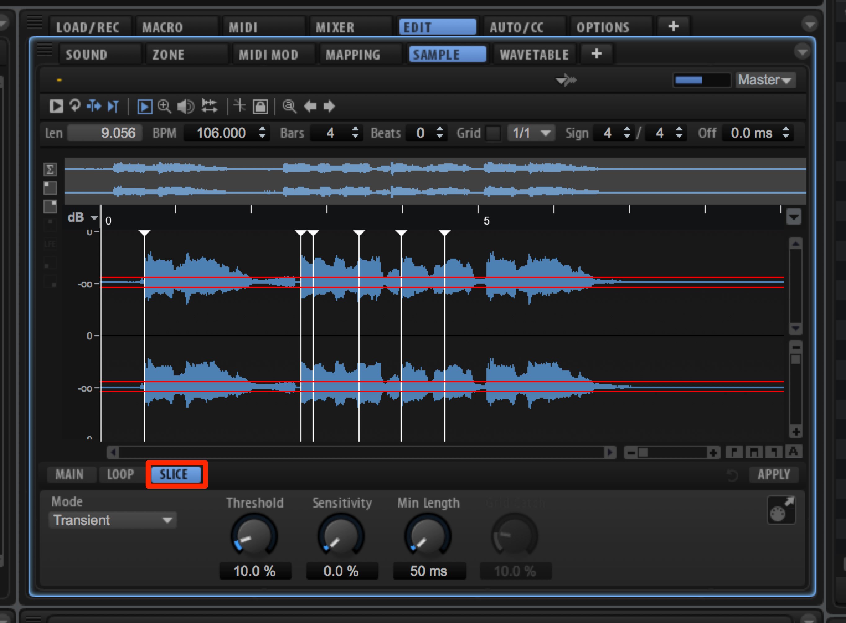Viewport: 846px width, 623px height.
Task: Enable Auto-Scroll playback icon
Action: [145, 107]
